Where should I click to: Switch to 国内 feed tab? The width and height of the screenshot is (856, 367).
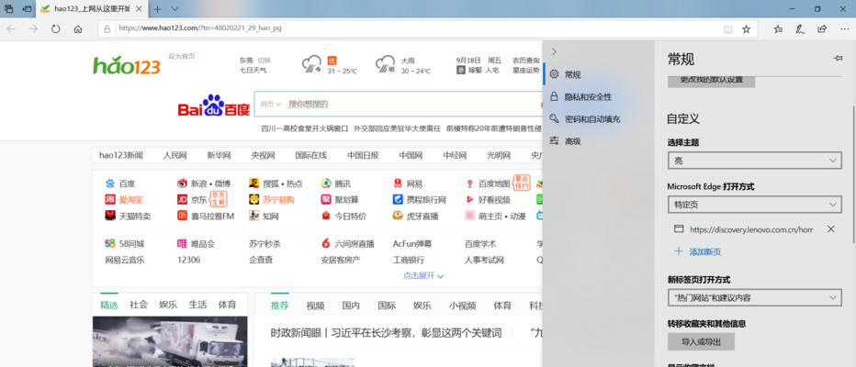click(351, 306)
